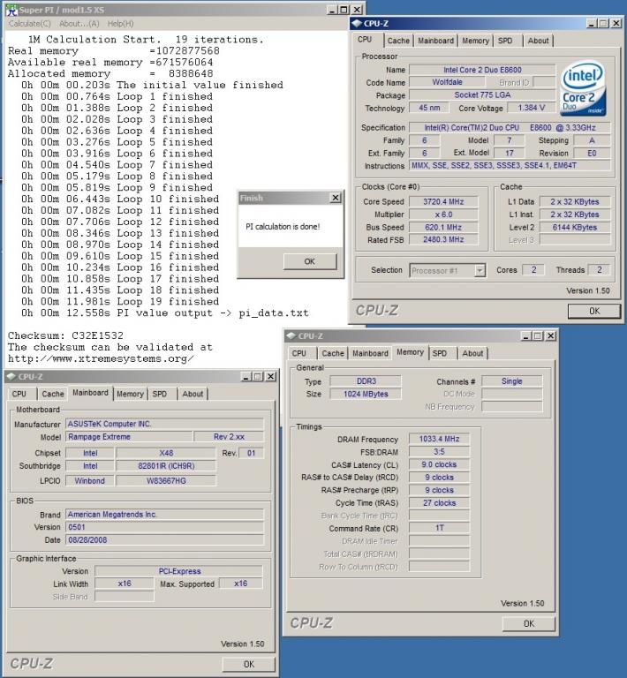Minimize the Super PI window
This screenshot has width=627, height=678.
coord(333,10)
